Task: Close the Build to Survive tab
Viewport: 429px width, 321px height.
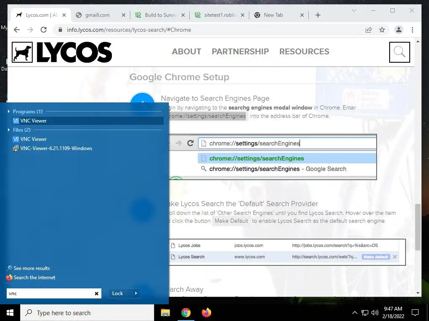Action: 183,15
